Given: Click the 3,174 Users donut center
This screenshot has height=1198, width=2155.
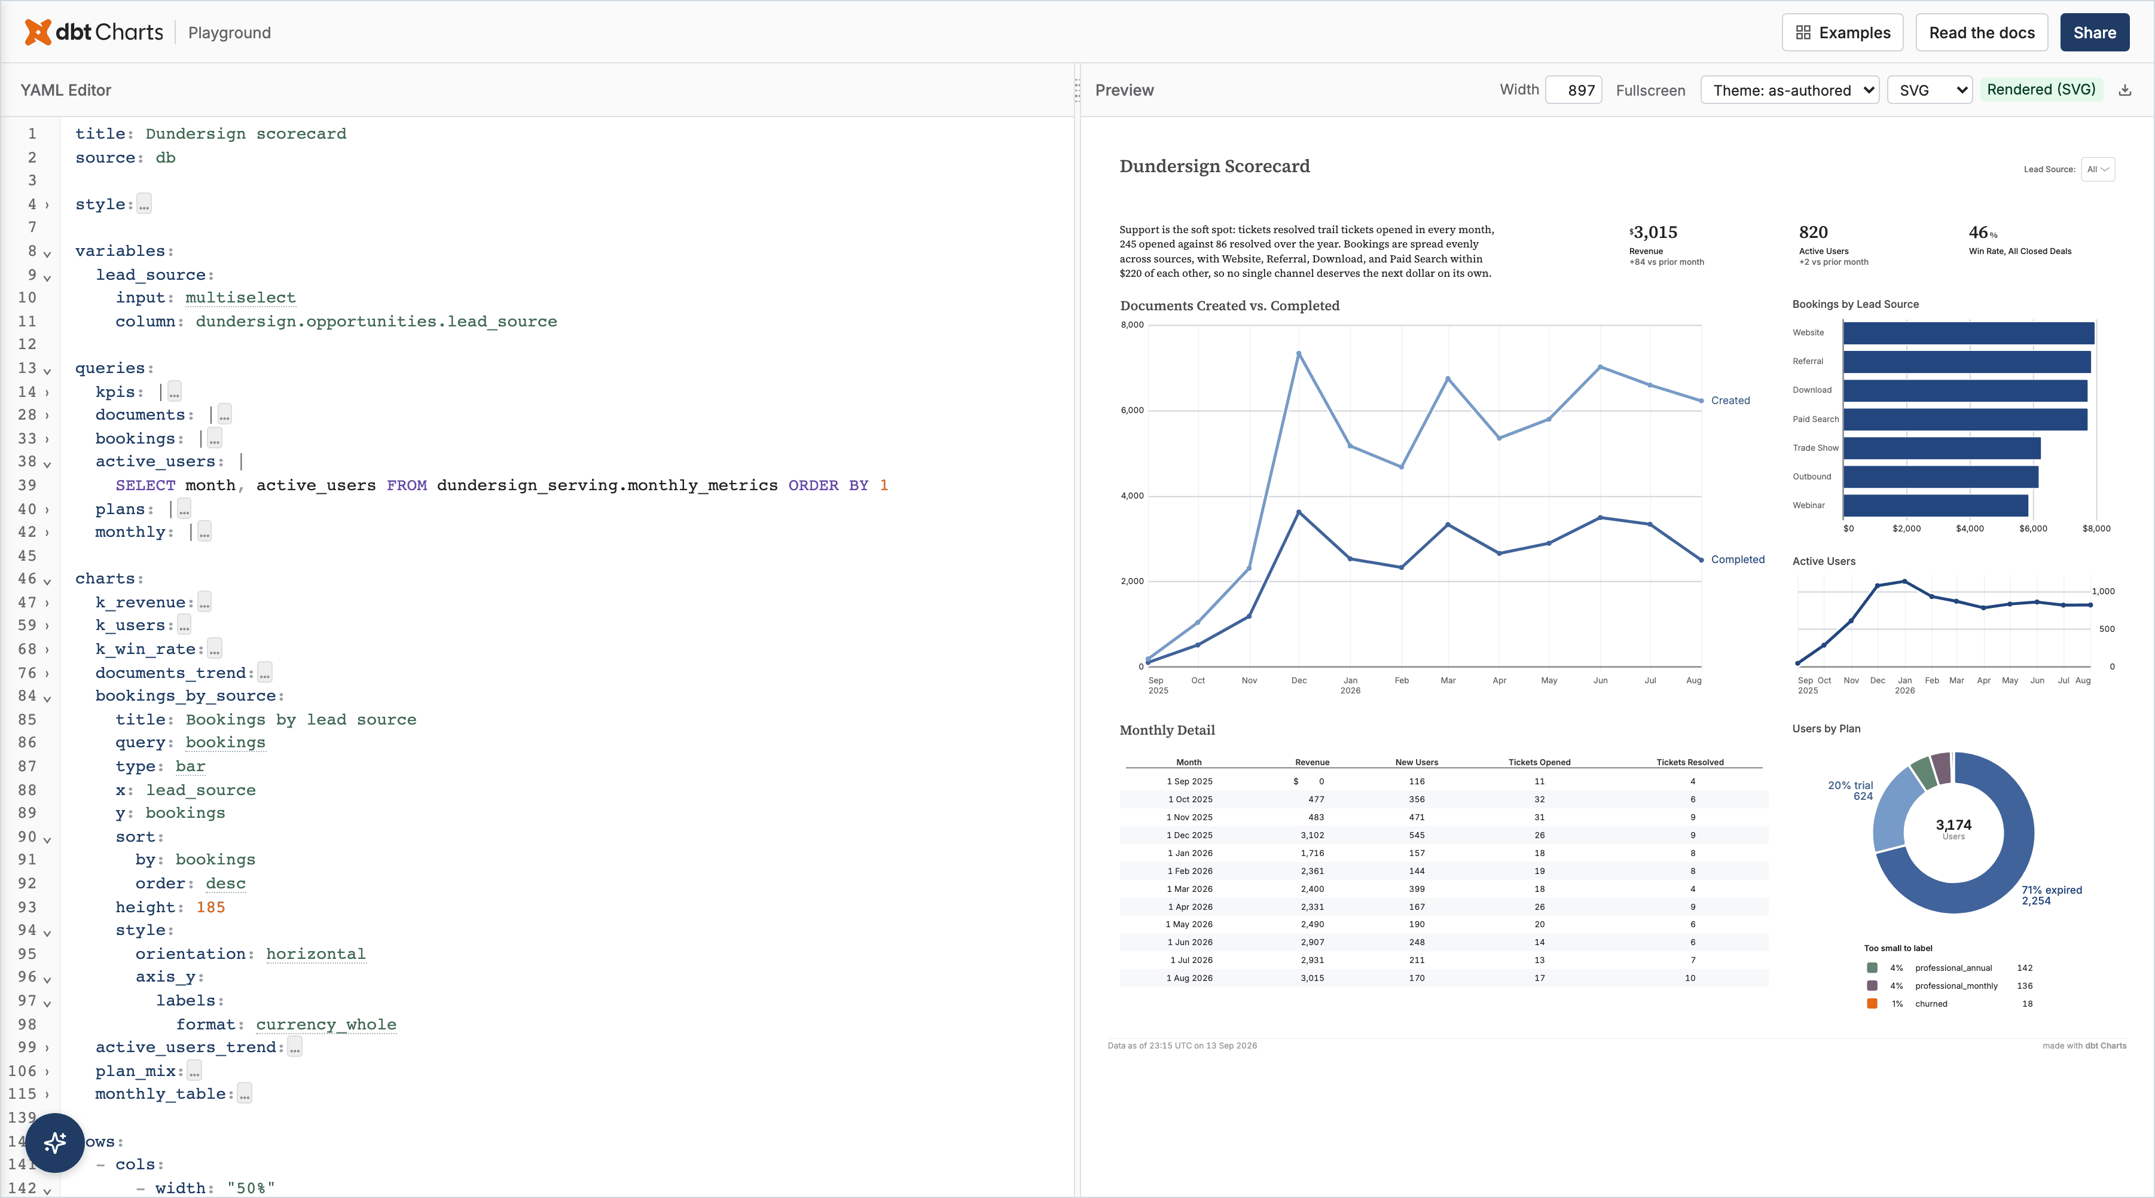Looking at the screenshot, I should click(1952, 828).
